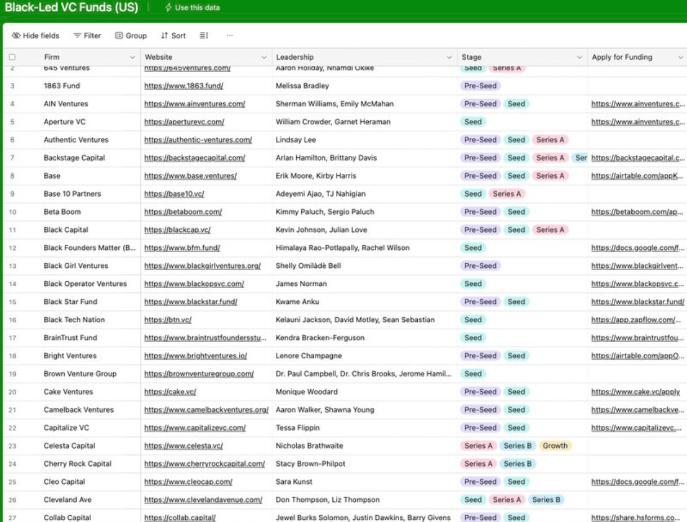Click Tessa Flippin leadership cell

[364, 428]
